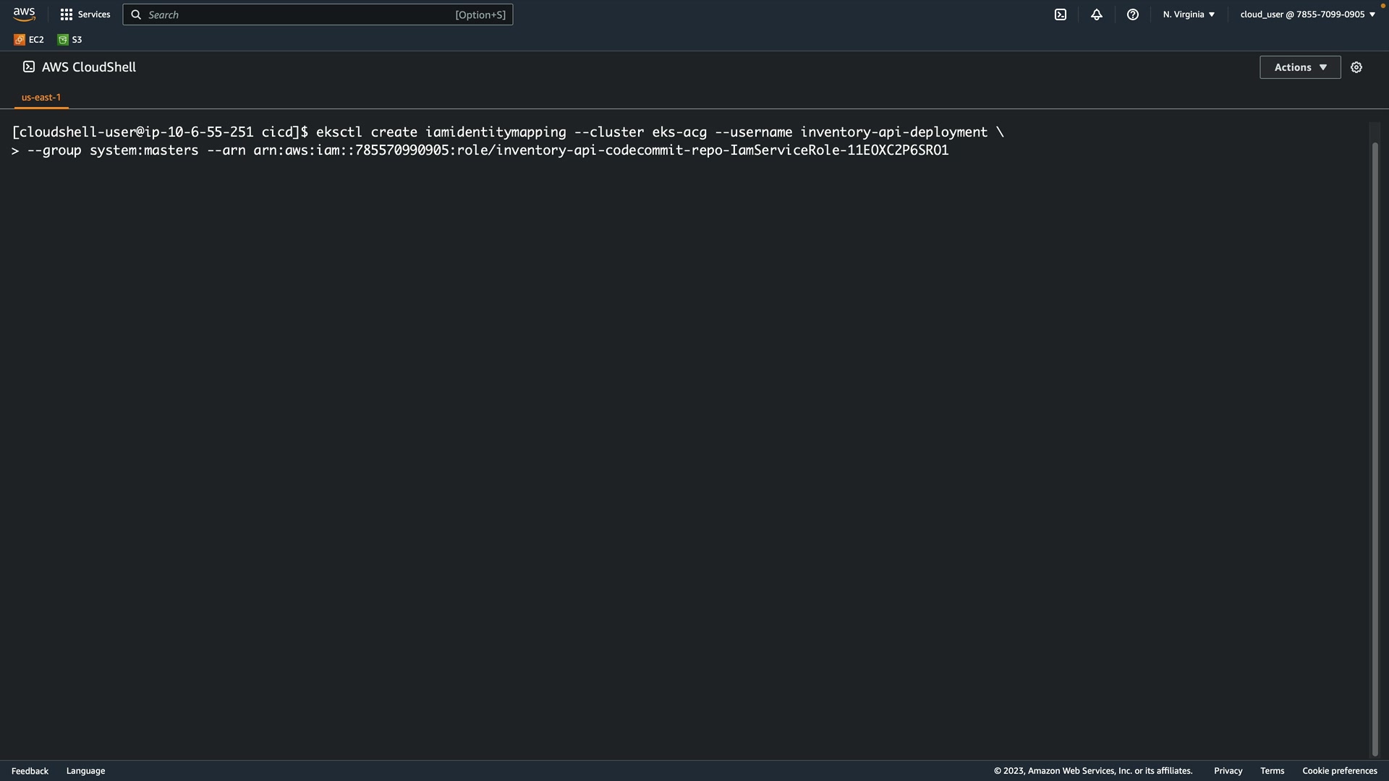Click the terminal vertical scrollbar

pos(1375,448)
